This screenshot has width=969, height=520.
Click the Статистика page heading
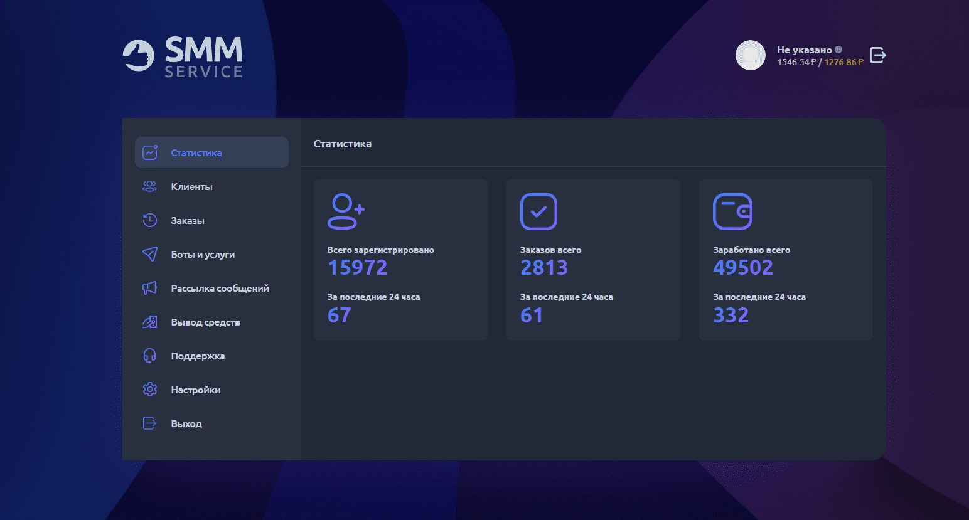click(x=343, y=144)
